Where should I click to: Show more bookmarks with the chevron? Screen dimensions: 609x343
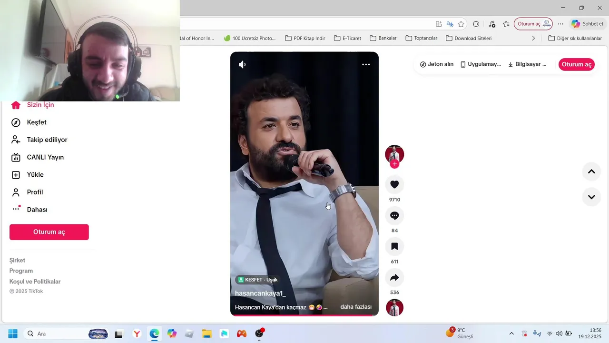[x=533, y=38]
